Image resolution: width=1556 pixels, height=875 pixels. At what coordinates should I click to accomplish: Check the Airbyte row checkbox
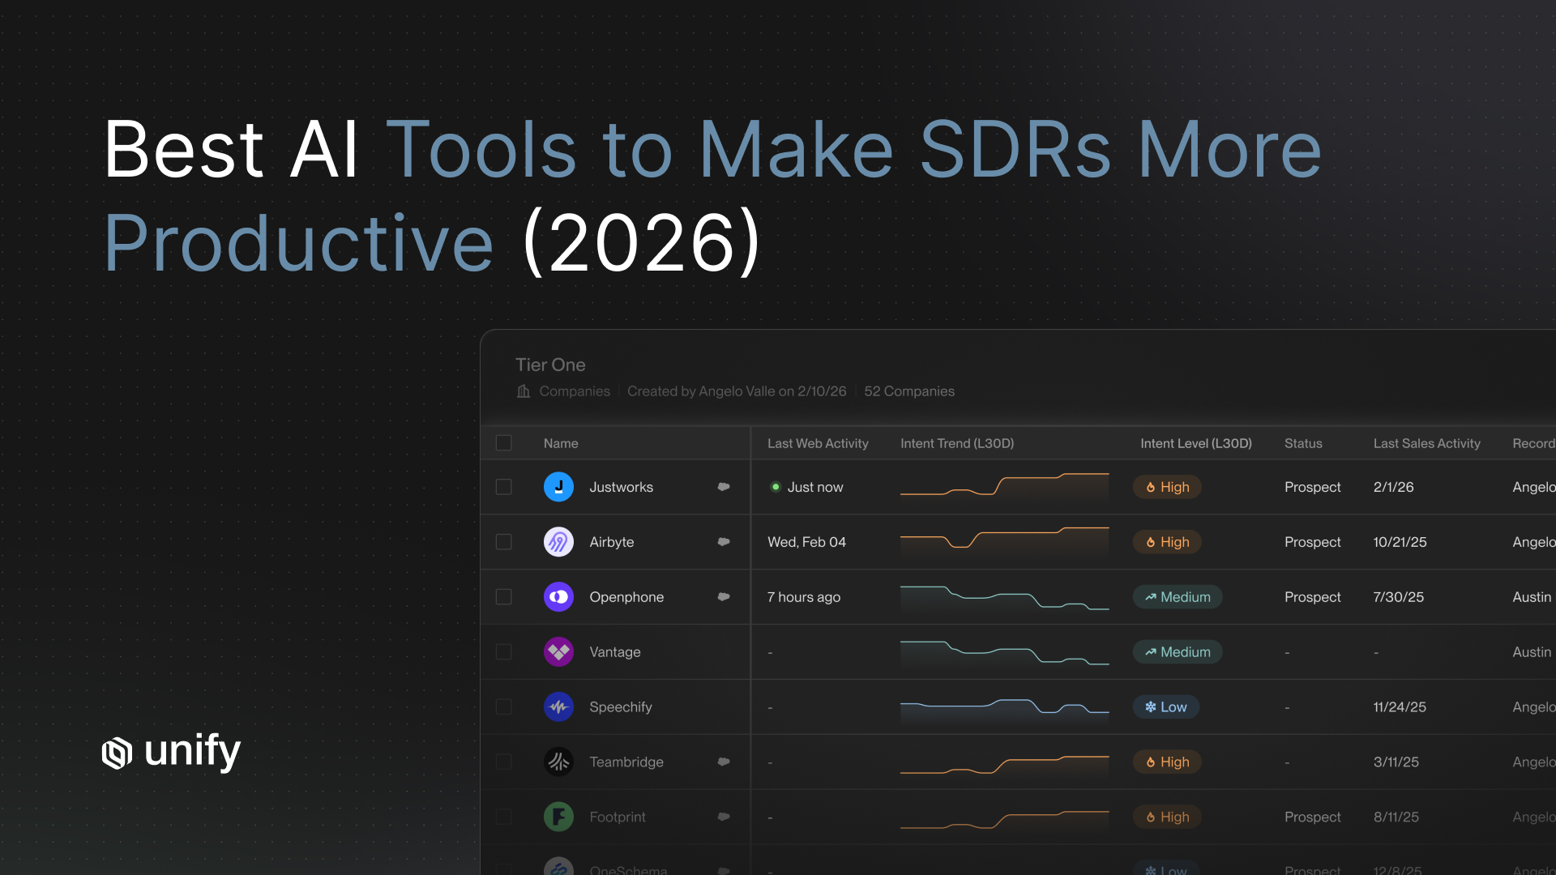pyautogui.click(x=504, y=542)
